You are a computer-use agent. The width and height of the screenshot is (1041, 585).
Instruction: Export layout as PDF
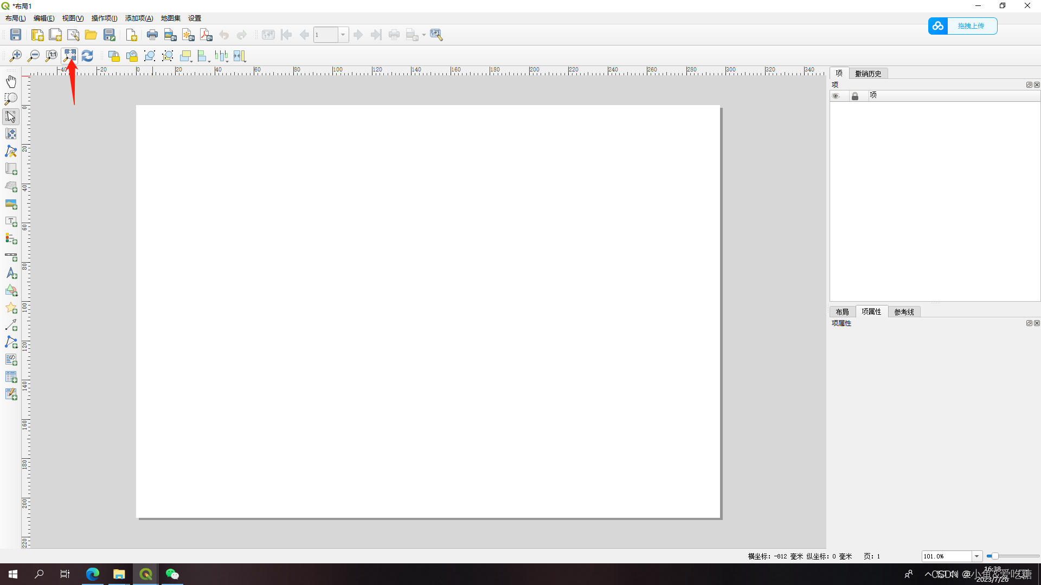[x=206, y=35]
